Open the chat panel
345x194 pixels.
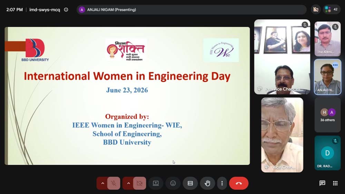[322, 183]
